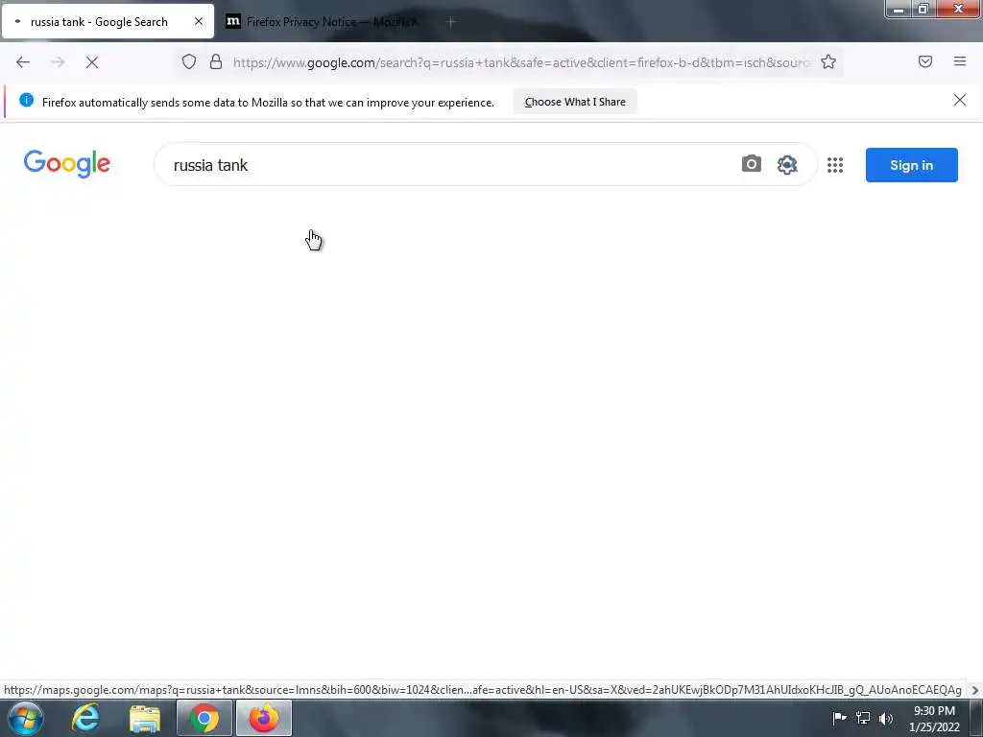Viewport: 983px width, 737px height.
Task: Go forward using the forward arrow
Action: point(58,62)
